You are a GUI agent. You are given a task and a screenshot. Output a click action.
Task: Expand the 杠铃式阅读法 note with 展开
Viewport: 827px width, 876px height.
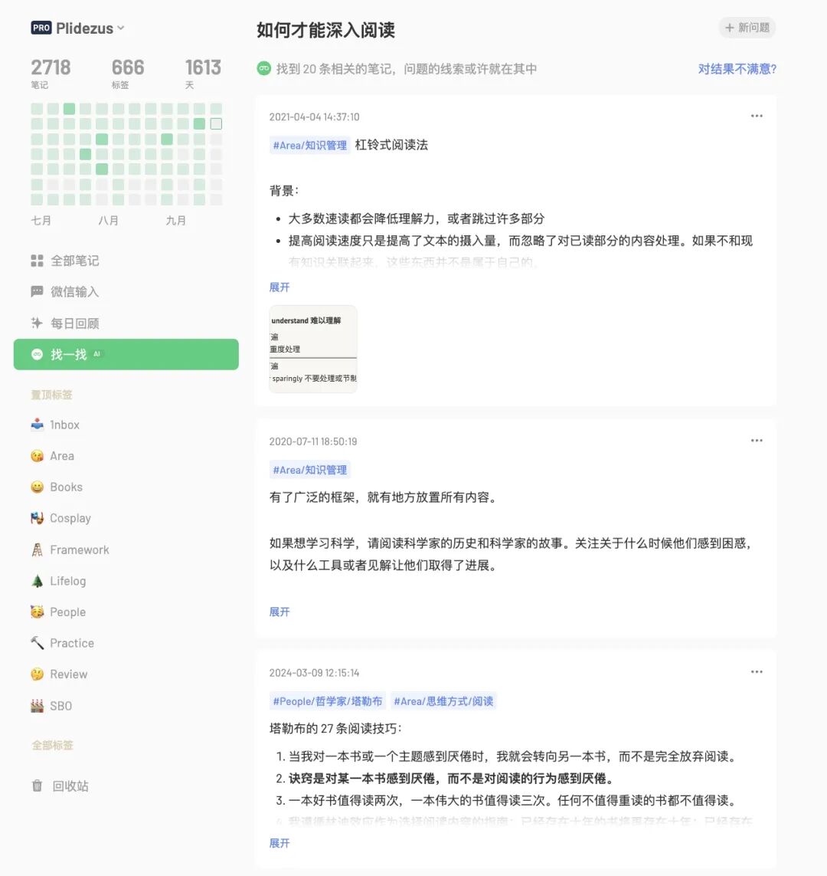coord(279,287)
